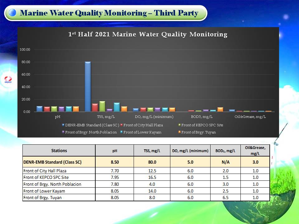Select the 'Front of KEPCO SPC Site' table row label

46,177
